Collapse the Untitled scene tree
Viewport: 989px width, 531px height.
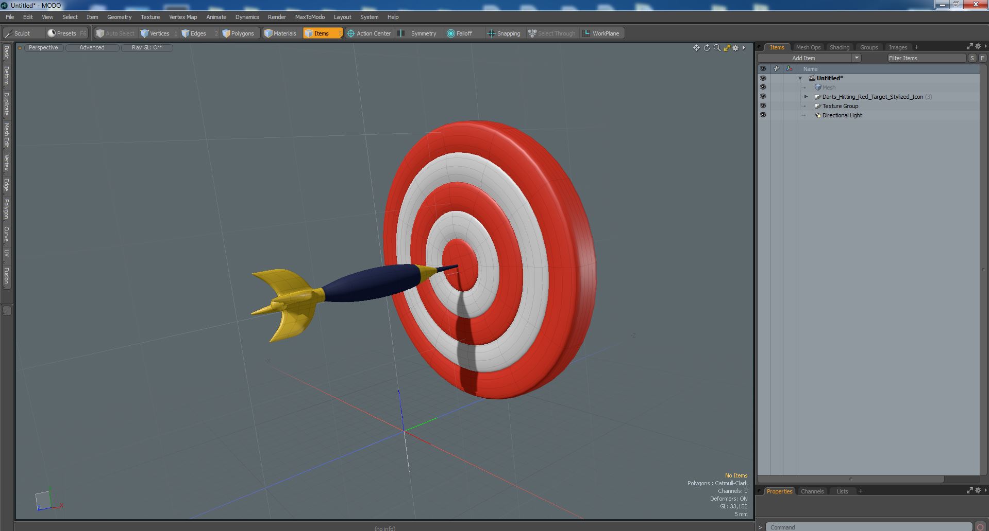(x=800, y=78)
